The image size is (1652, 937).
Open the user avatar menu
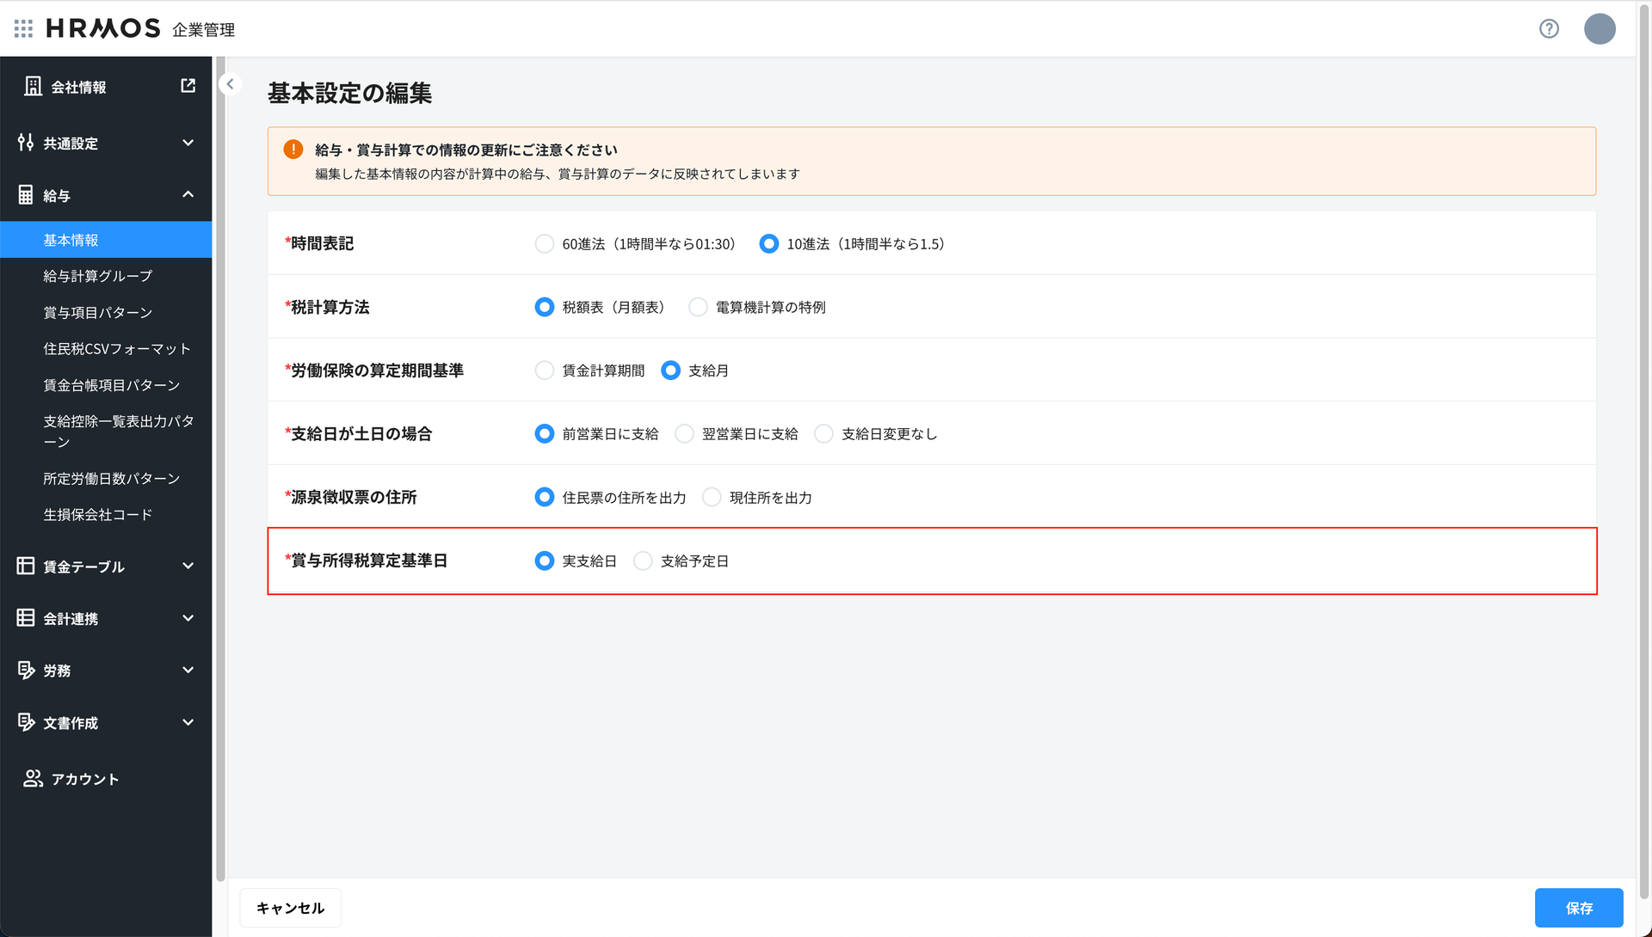(x=1600, y=28)
